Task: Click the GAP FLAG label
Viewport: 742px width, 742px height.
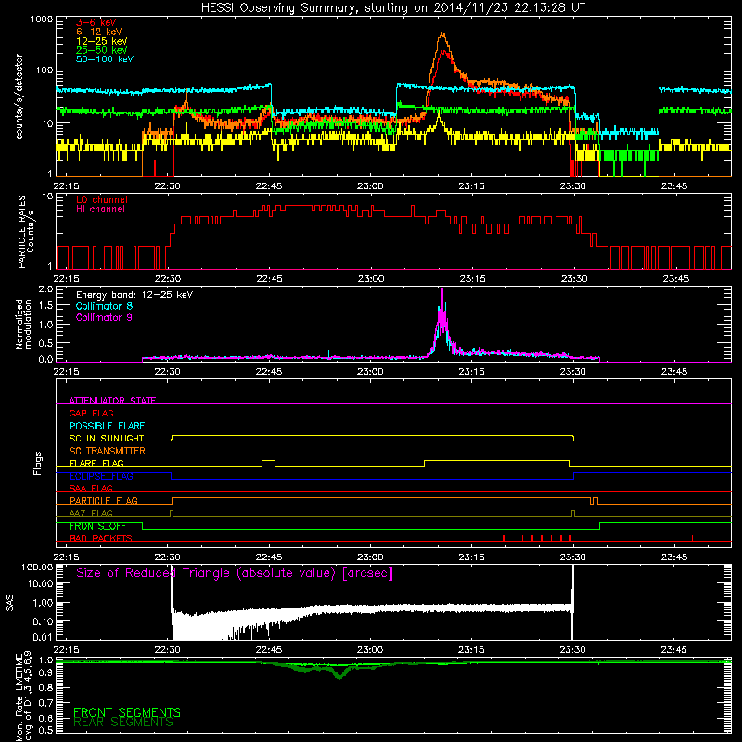Action: point(92,413)
